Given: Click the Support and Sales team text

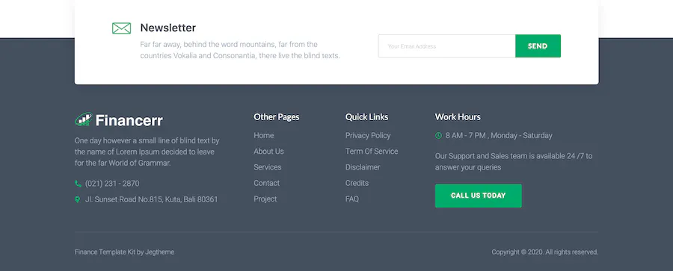Looking at the screenshot, I should click(x=514, y=162).
